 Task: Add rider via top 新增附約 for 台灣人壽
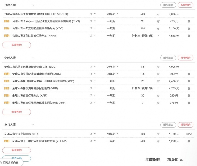click(186, 5)
